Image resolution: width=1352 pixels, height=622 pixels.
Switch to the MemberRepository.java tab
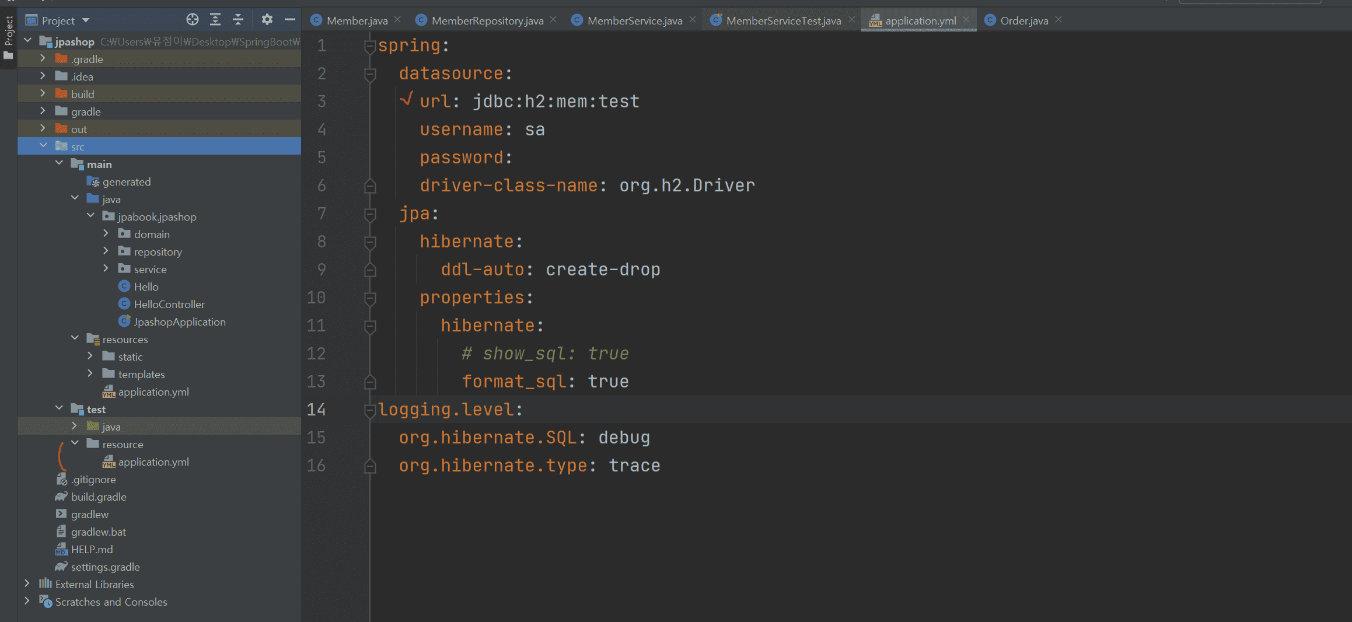point(487,20)
